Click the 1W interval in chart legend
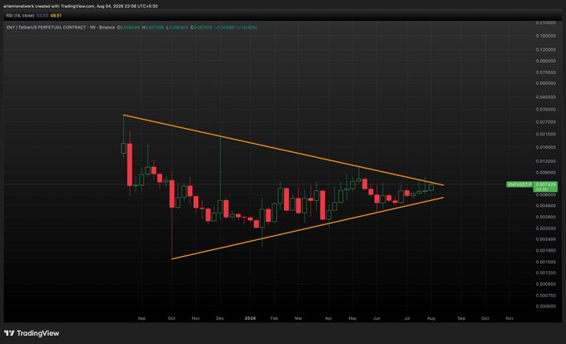This screenshot has width=566, height=344. (x=92, y=27)
